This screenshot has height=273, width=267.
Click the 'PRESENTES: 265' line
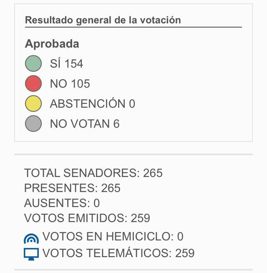coord(72,188)
